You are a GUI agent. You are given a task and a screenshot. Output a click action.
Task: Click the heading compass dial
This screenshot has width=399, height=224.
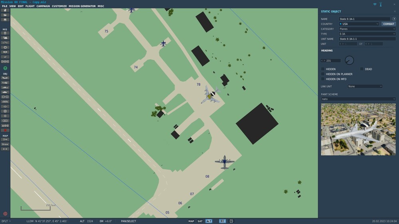tap(349, 60)
